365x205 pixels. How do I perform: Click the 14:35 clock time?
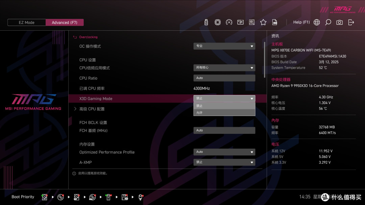[305, 197]
